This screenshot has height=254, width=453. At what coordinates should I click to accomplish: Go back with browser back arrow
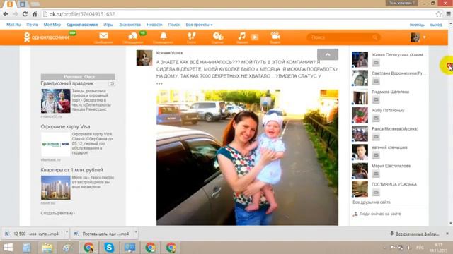[6, 14]
